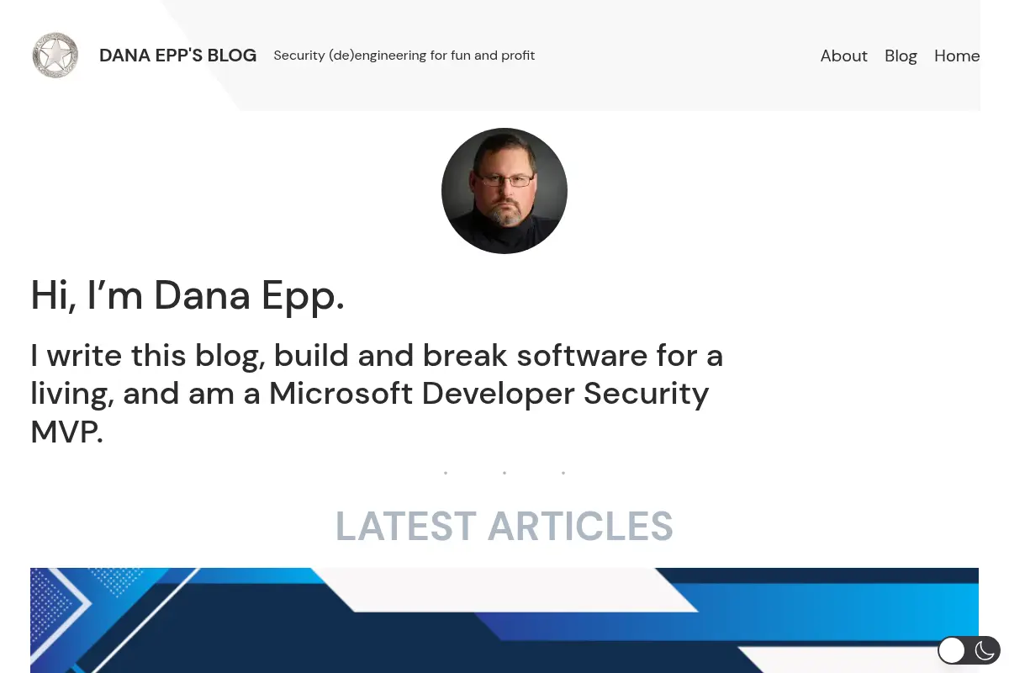Click Dana Epp's circular portrait photo
Viewport: 1009px width, 673px height.
point(504,191)
